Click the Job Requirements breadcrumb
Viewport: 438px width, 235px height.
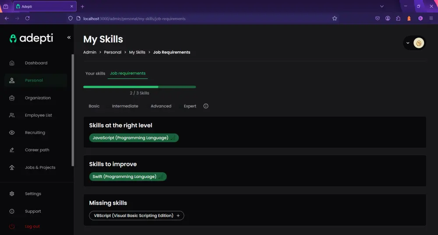172,52
